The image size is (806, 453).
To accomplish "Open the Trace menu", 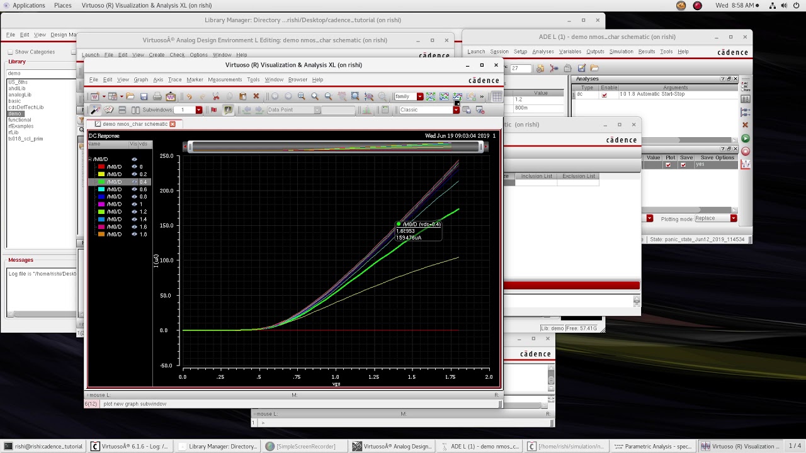I will point(175,80).
